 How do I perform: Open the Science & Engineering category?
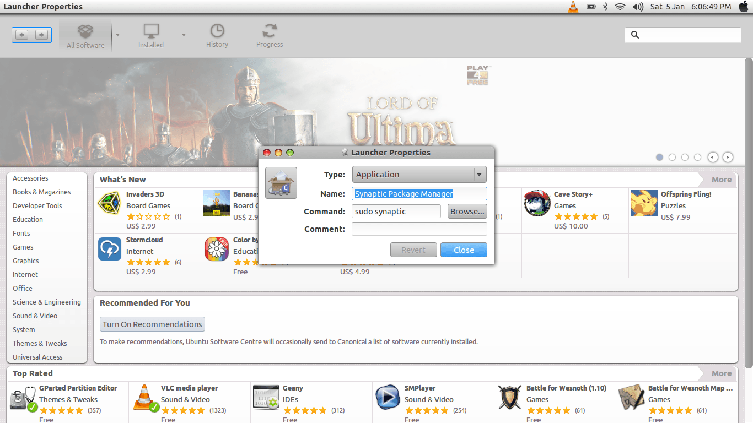click(x=47, y=302)
